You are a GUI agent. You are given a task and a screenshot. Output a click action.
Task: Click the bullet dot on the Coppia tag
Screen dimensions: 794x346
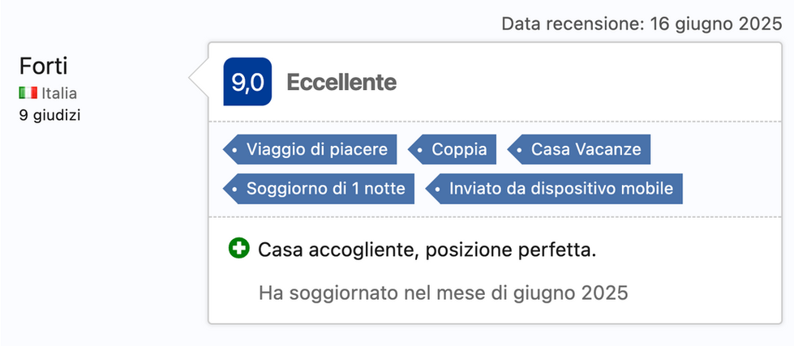click(420, 149)
